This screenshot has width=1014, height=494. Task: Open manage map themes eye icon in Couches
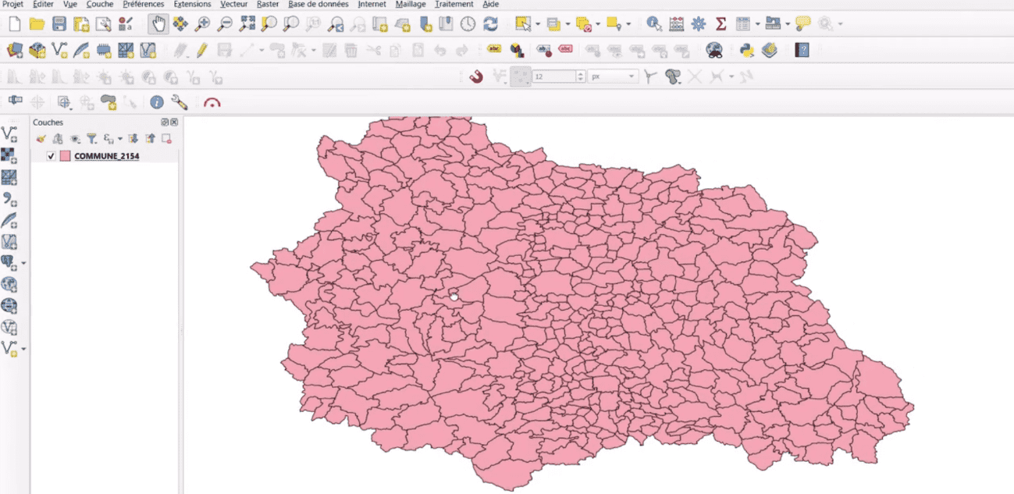76,138
